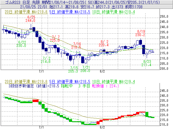Click the 終217.3 closing price text
The height and width of the screenshot is (131, 173).
(x=103, y=7)
